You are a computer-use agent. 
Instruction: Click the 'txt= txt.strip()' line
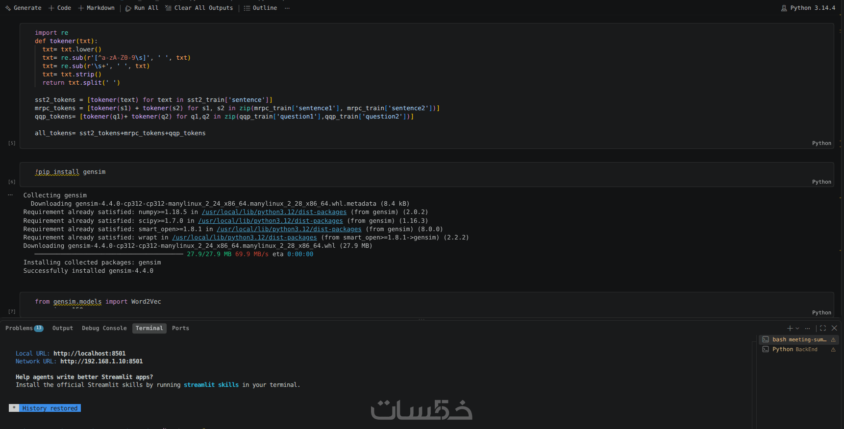point(72,74)
